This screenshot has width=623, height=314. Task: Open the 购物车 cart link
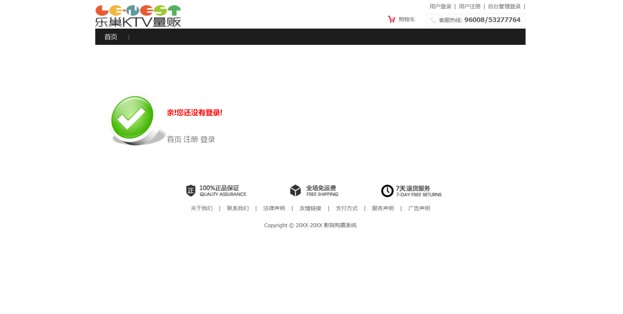pos(407,20)
